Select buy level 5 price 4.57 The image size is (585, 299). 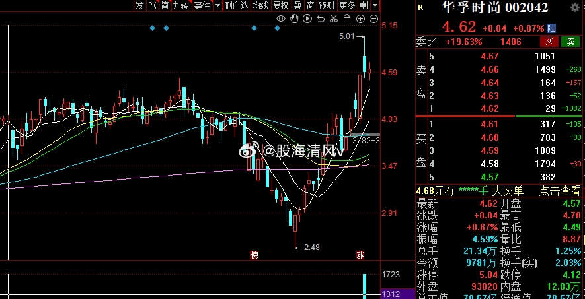(x=489, y=177)
